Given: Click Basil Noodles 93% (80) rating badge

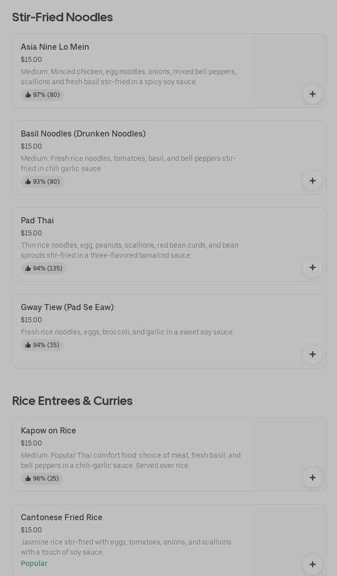Looking at the screenshot, I should tap(42, 182).
